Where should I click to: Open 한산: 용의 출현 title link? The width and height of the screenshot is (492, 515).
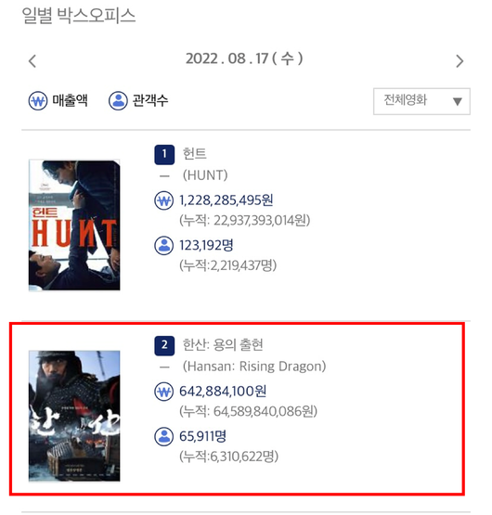pos(223,345)
